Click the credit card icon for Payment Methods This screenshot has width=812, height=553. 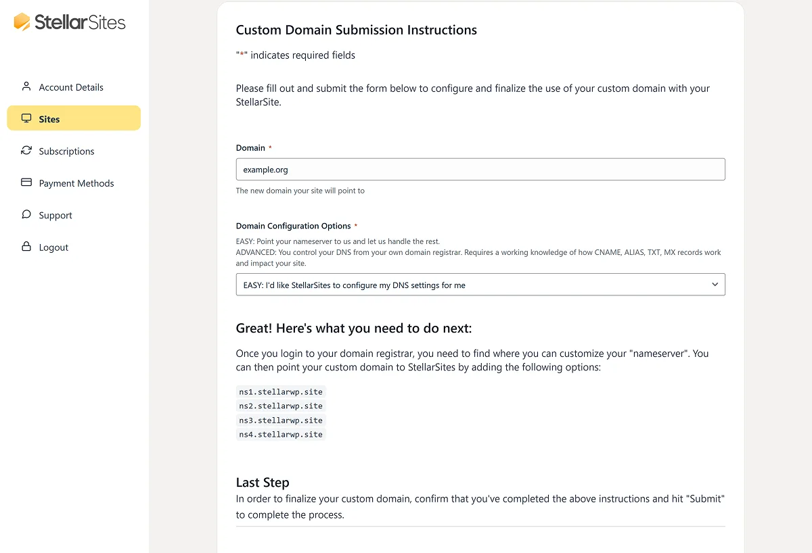26,183
